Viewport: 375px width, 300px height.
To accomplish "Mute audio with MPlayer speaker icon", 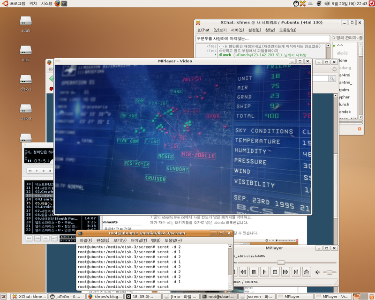I will click(318, 272).
